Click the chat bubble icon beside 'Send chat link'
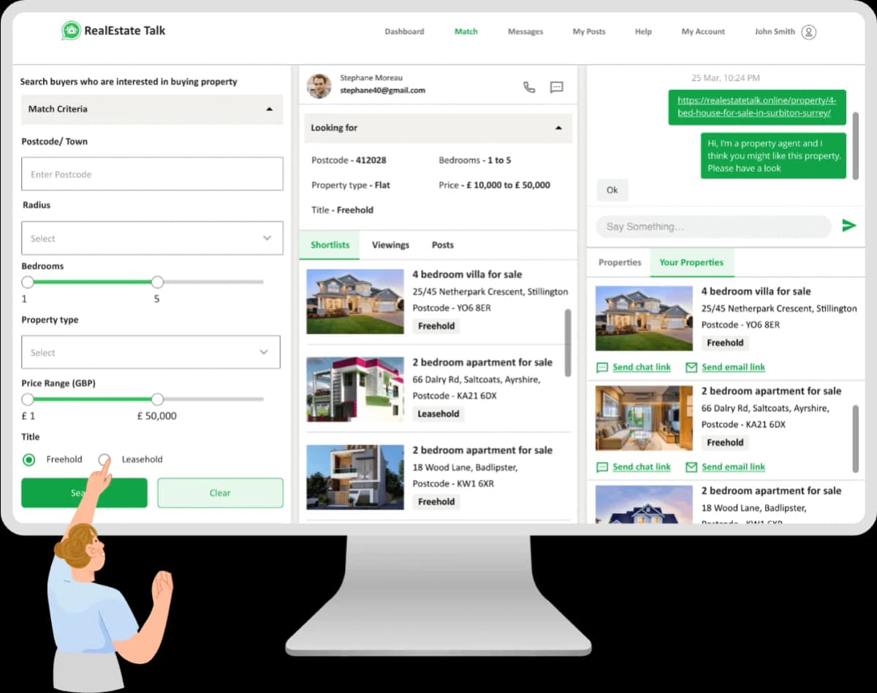 (602, 367)
